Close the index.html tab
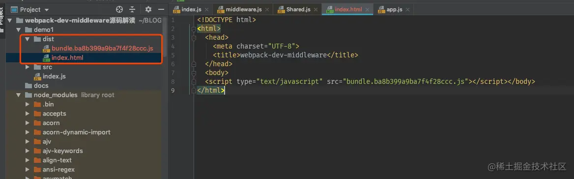The image size is (574, 179). click(368, 10)
